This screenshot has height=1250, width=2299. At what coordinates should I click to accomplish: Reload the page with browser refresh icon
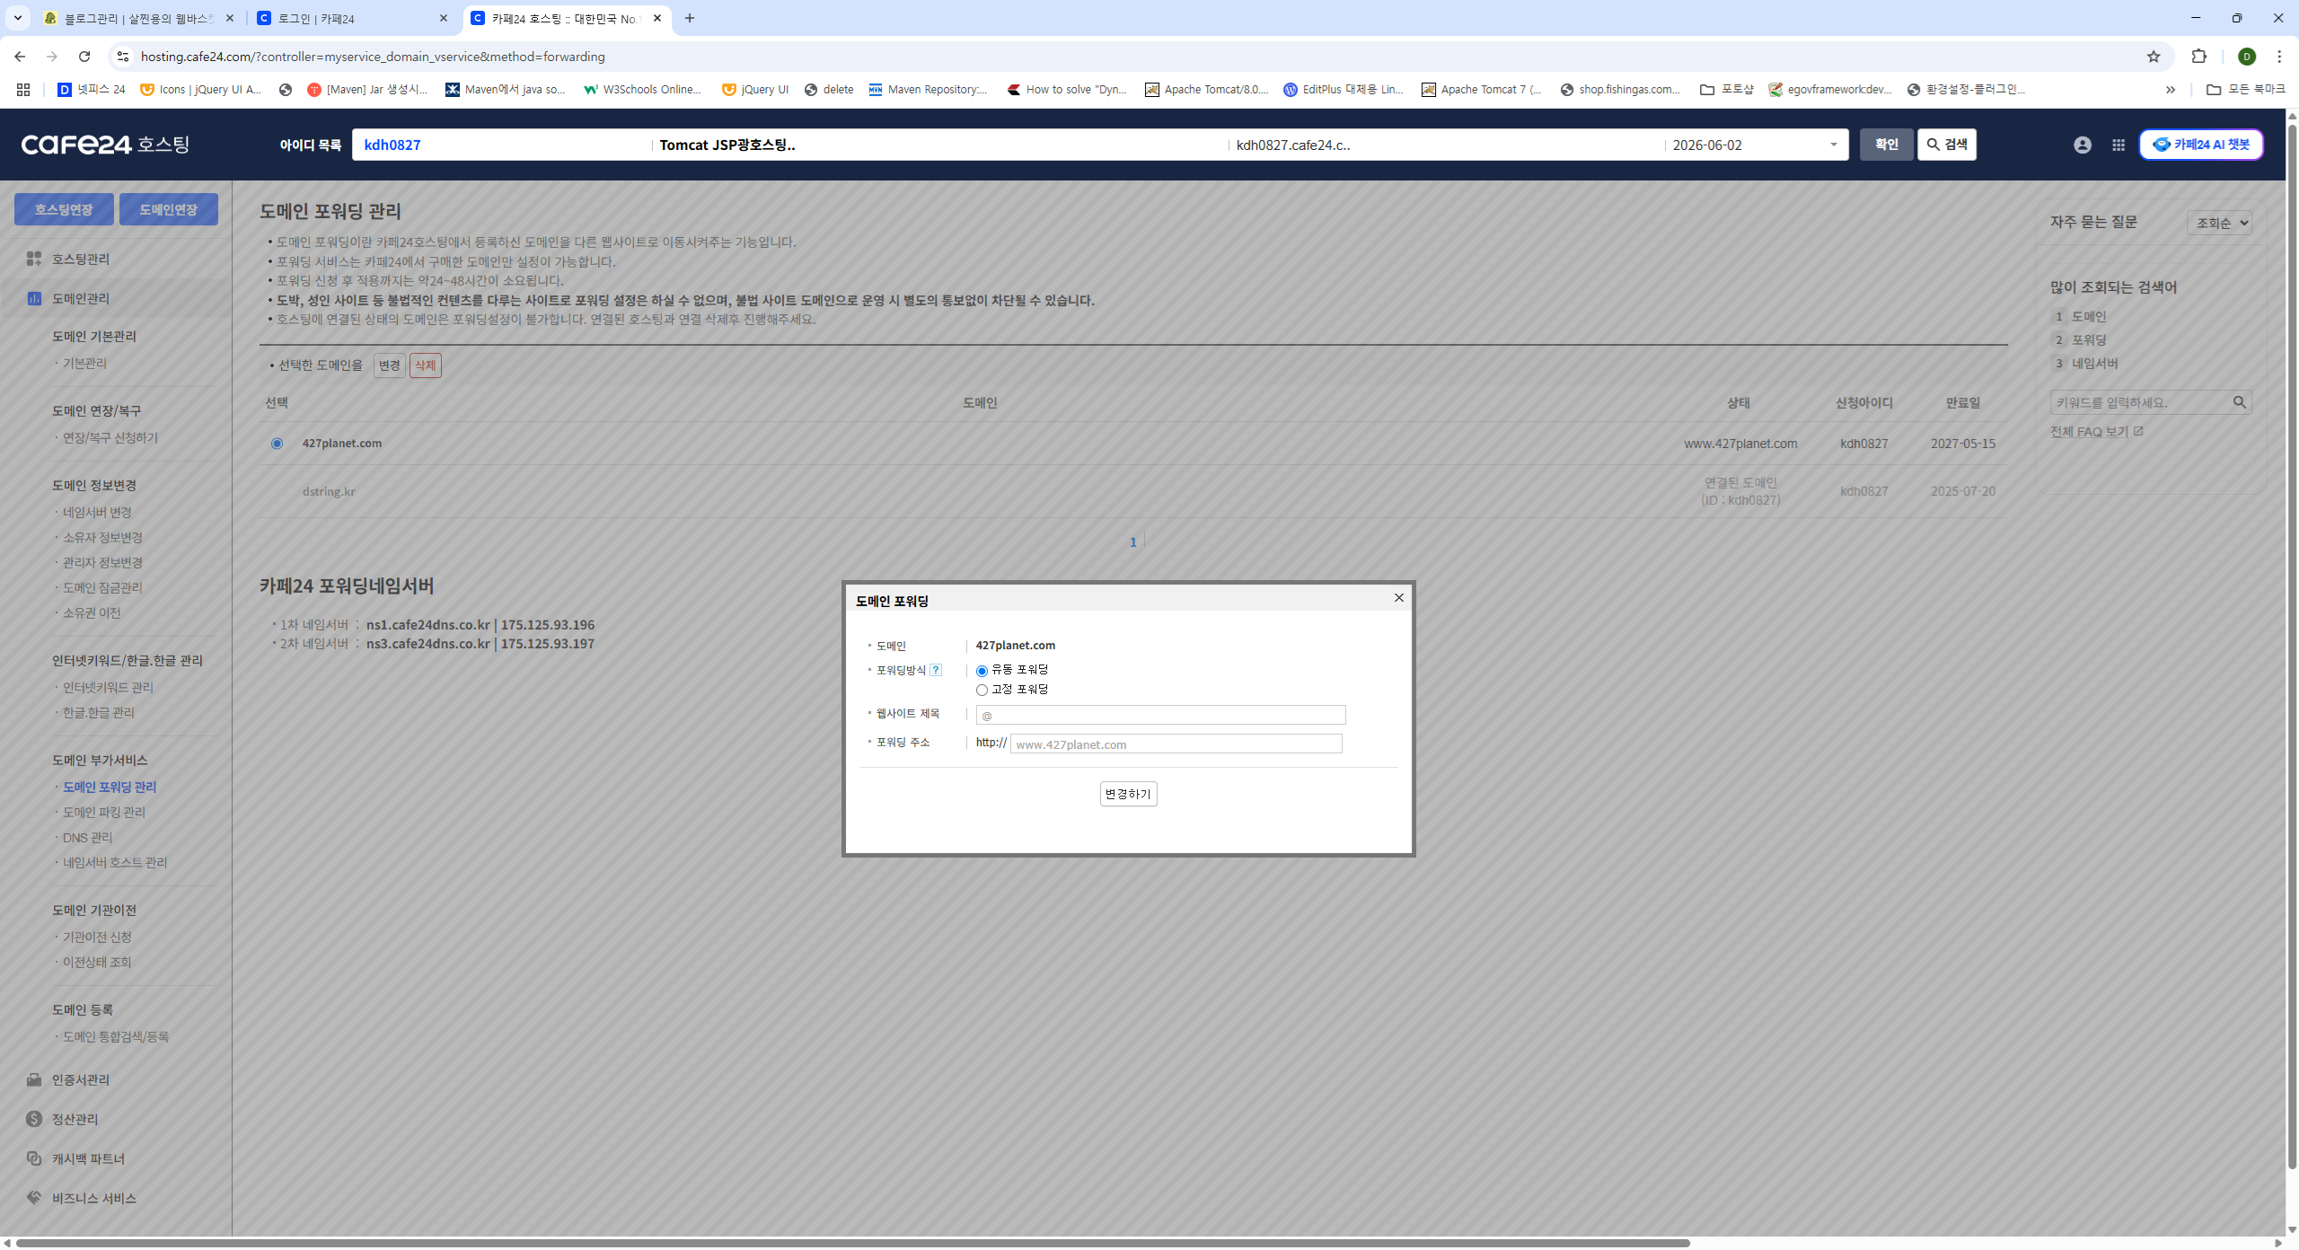pos(84,57)
